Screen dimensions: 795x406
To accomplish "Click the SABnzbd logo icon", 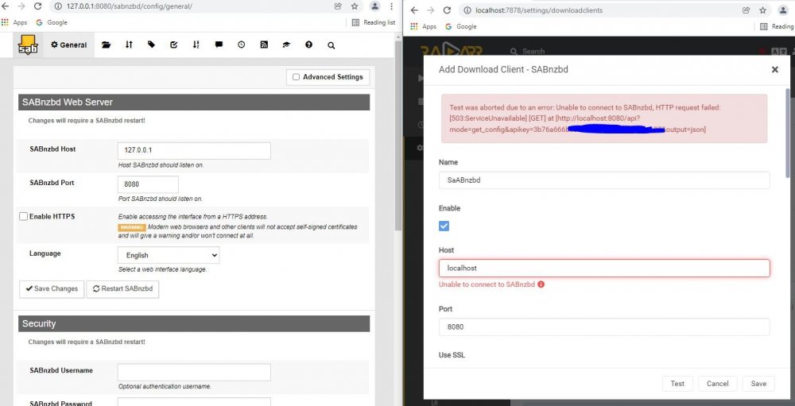I will pos(28,45).
